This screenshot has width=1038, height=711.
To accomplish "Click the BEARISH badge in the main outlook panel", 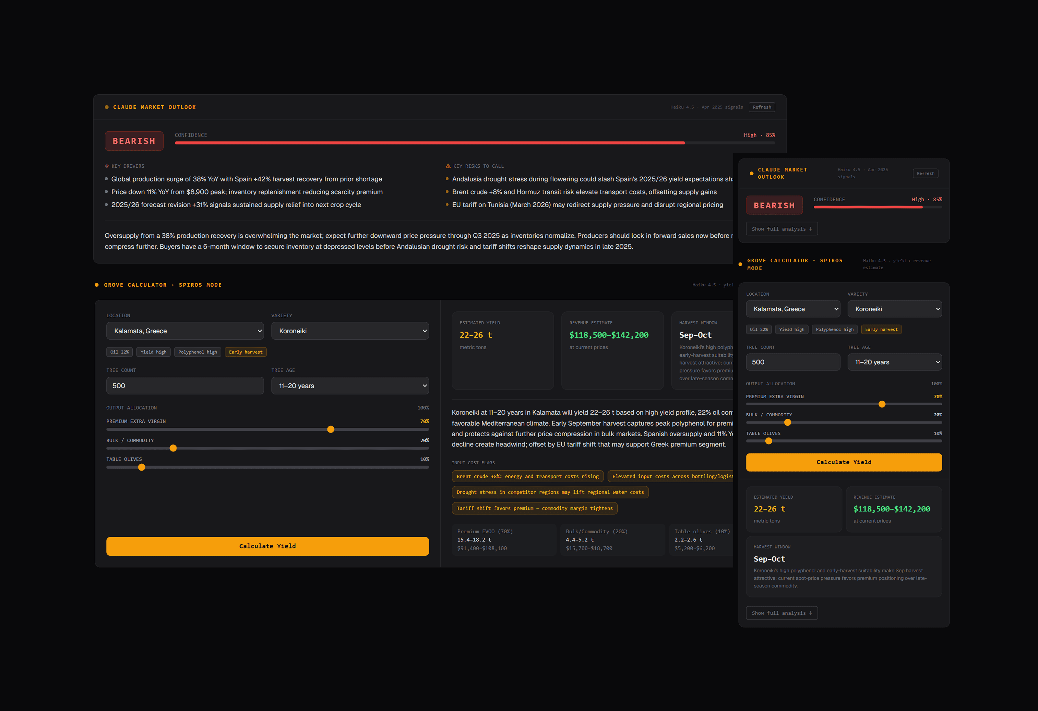I will click(x=134, y=141).
